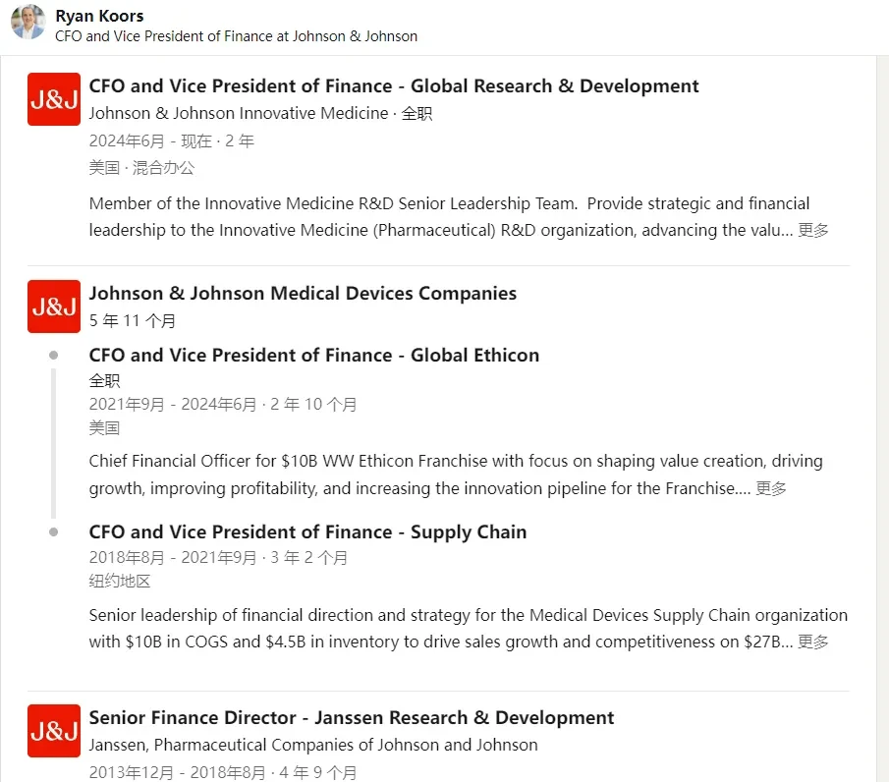Open J&J logo beside Global Research & Development role
The image size is (889, 782).
click(54, 99)
